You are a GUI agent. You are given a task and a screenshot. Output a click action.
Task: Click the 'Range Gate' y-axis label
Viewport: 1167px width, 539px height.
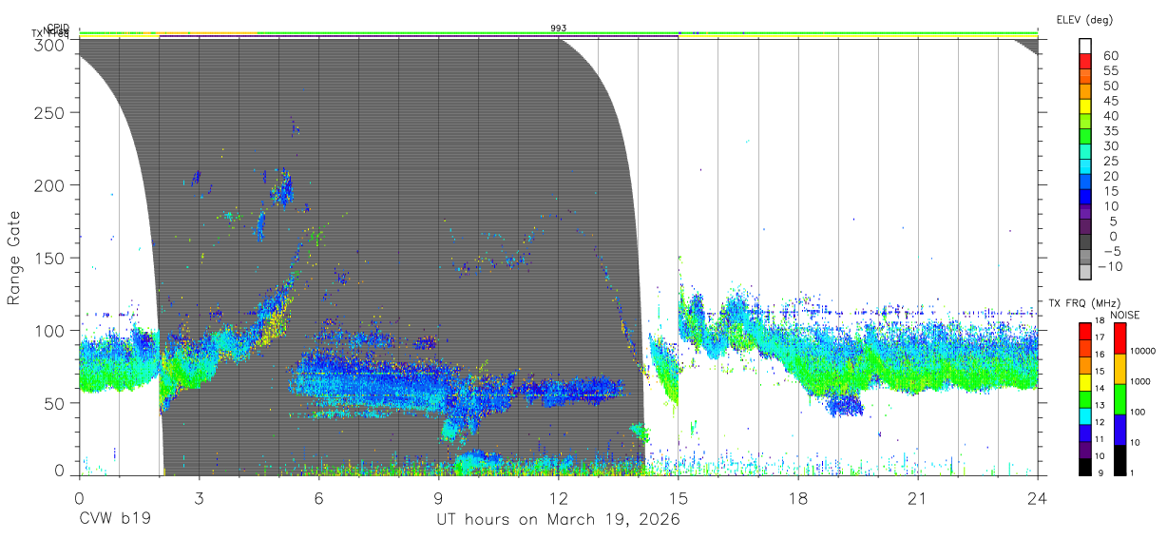click(x=14, y=258)
